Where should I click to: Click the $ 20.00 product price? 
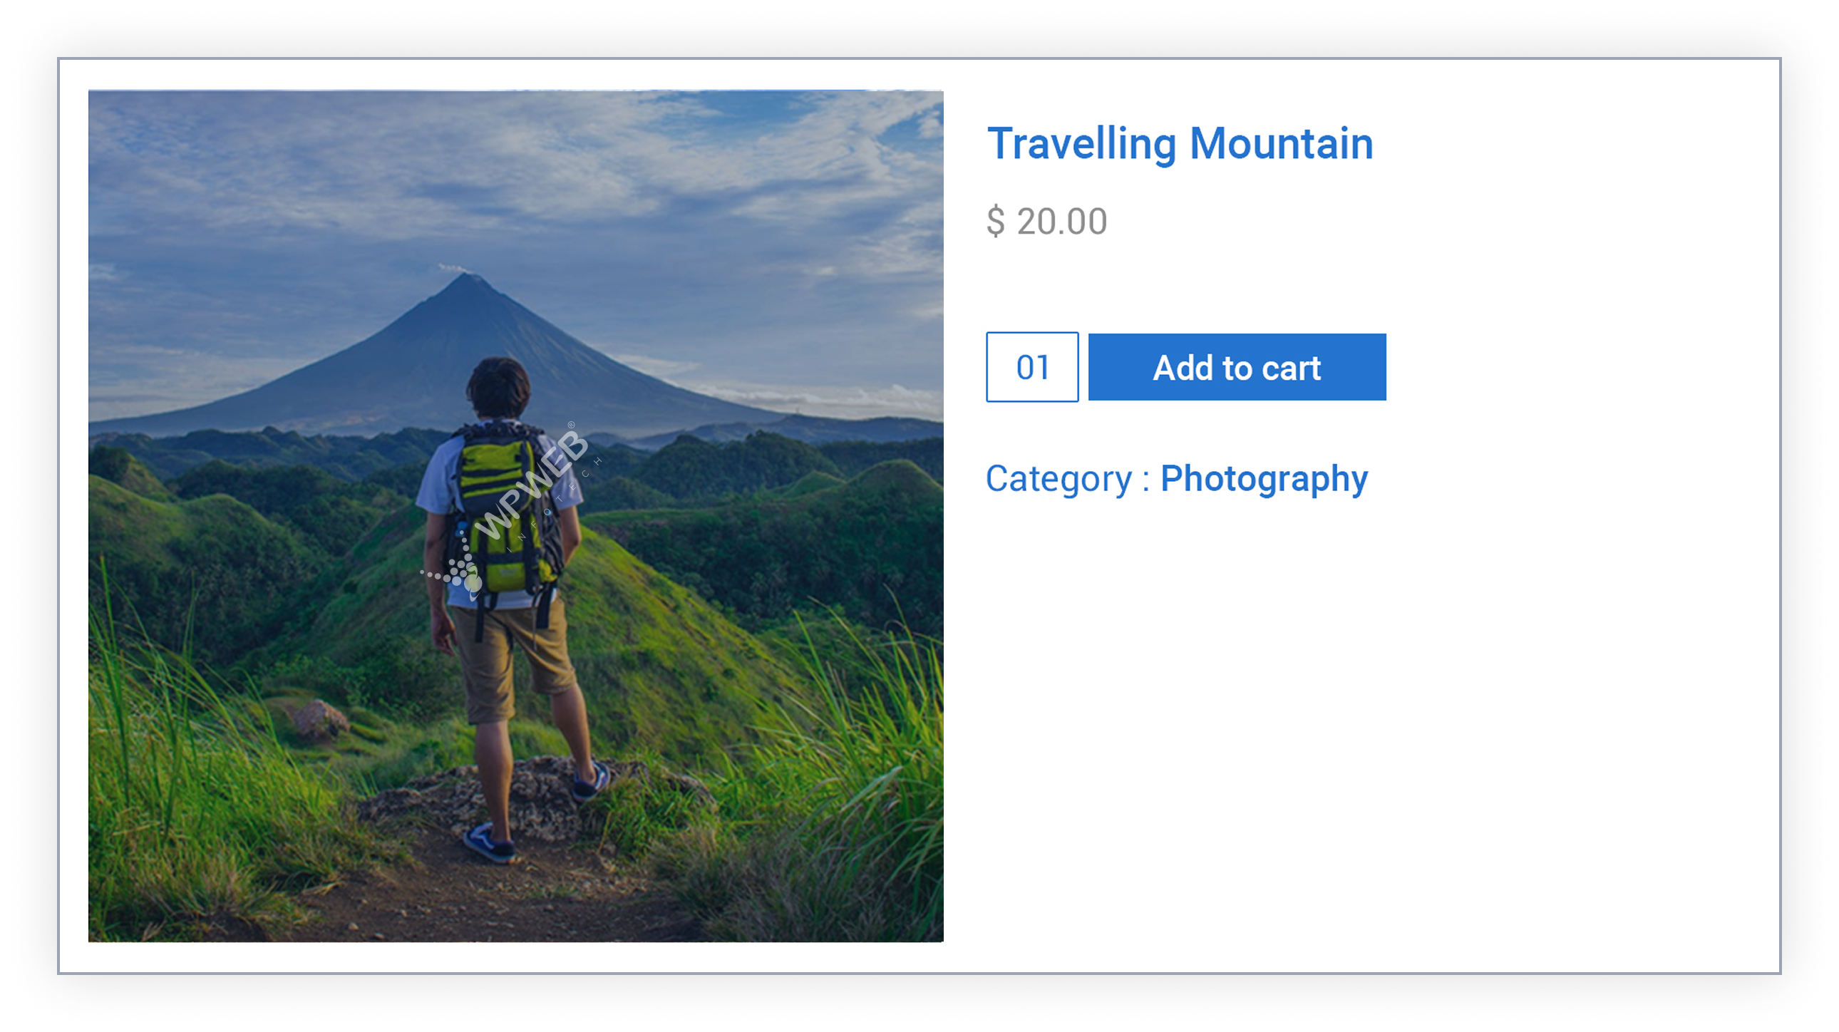(1047, 221)
